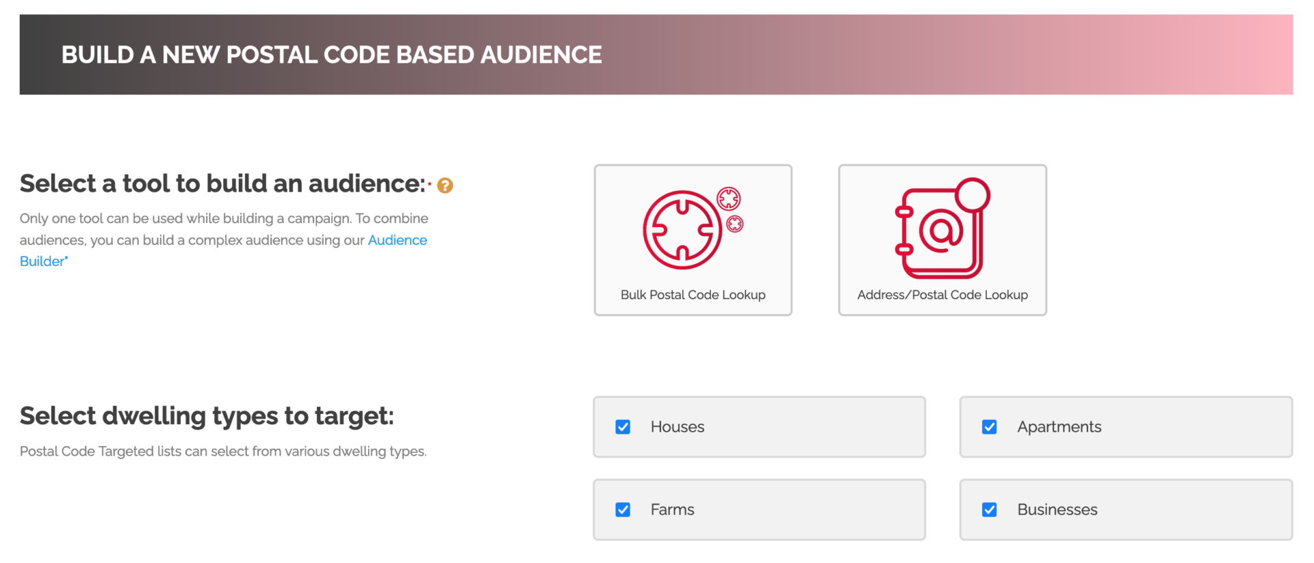Open the Audience Builder link
1314x563 pixels.
[397, 240]
